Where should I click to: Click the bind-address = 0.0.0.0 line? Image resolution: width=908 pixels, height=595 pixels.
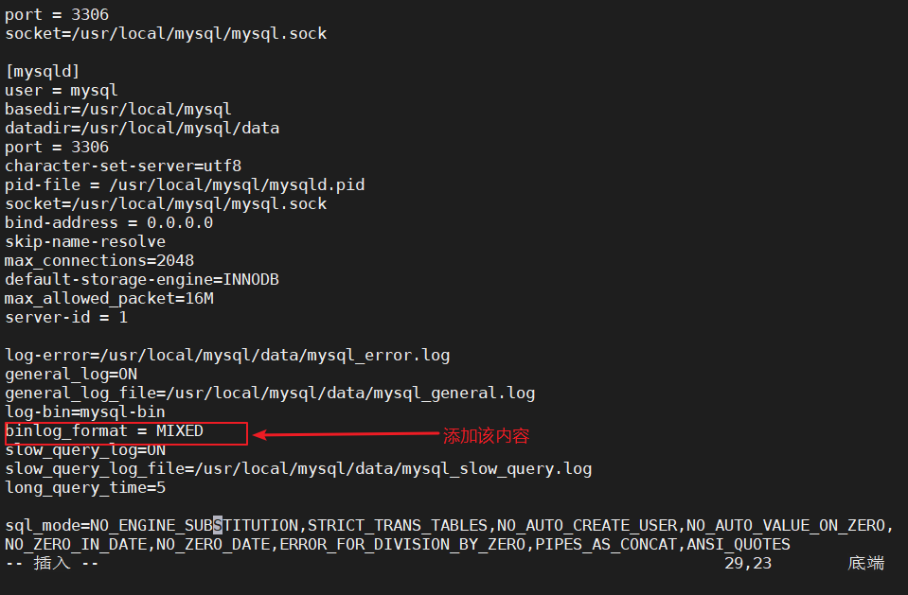tap(109, 223)
